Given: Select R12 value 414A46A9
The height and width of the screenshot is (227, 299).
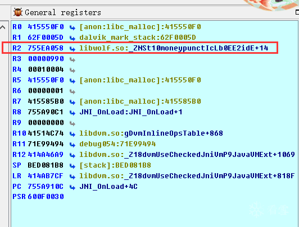Looking at the screenshot, I should pyautogui.click(x=46, y=155).
